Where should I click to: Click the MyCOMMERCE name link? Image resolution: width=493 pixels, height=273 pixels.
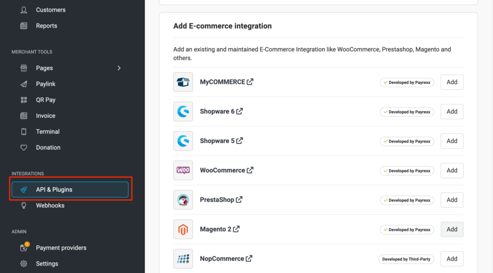tap(222, 82)
